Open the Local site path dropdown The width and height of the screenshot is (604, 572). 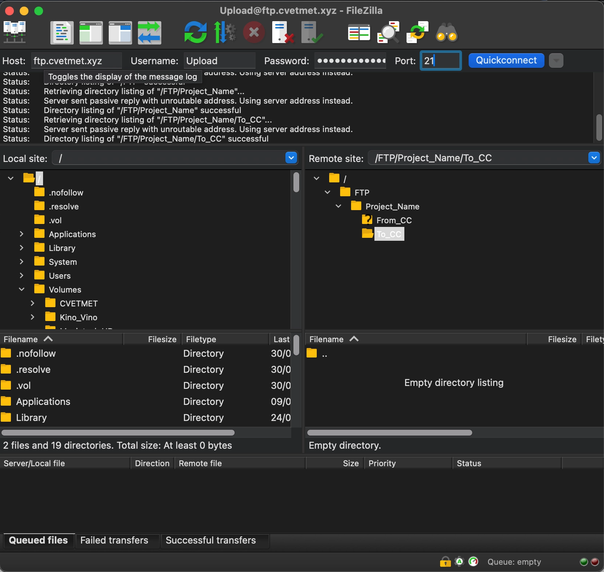[291, 158]
